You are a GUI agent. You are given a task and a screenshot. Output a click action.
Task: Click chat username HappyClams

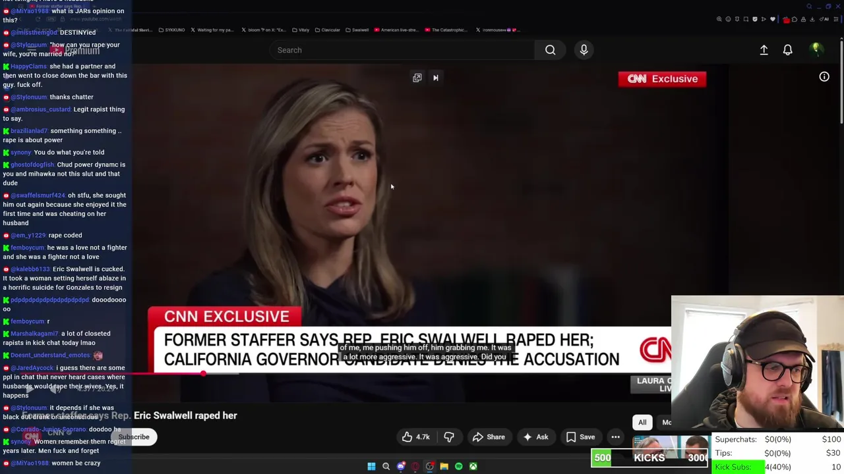(x=28, y=66)
